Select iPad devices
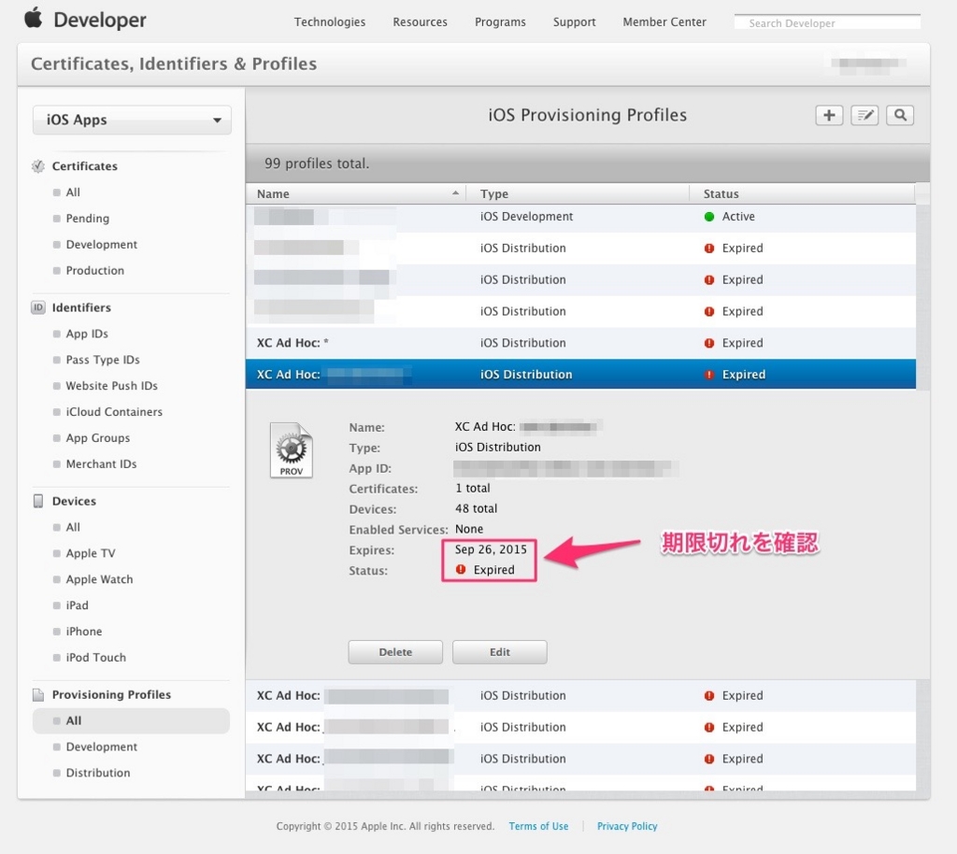 77,605
